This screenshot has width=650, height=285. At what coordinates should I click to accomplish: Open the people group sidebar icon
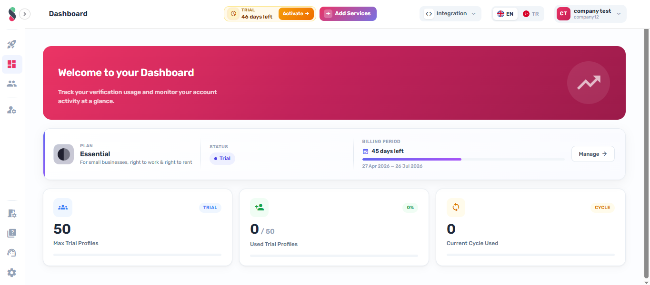(x=12, y=84)
